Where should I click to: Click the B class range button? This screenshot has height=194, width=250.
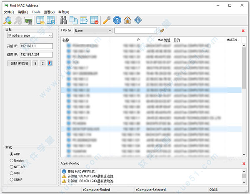[35, 63]
